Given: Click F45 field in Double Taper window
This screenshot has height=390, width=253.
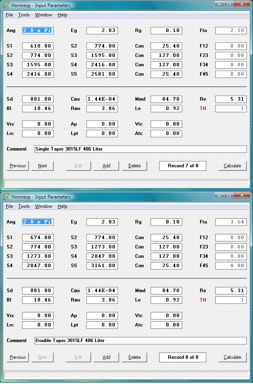Looking at the screenshot, I should pyautogui.click(x=231, y=266).
